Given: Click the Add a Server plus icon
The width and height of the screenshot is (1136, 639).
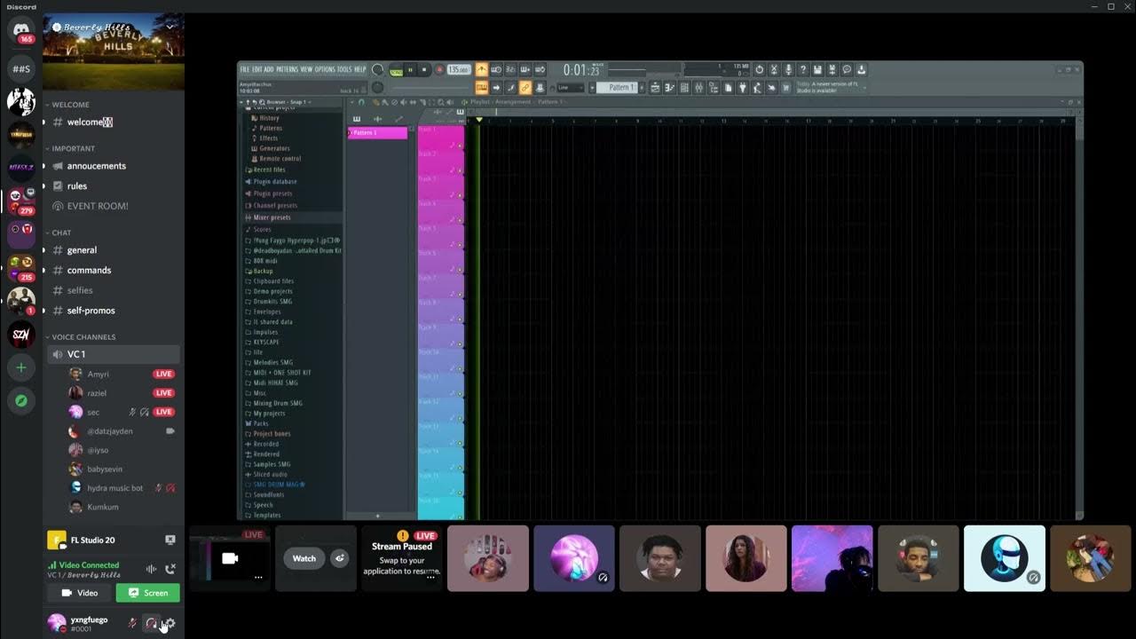Looking at the screenshot, I should pos(20,367).
